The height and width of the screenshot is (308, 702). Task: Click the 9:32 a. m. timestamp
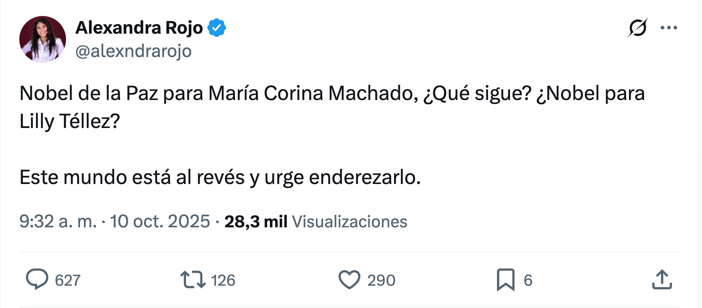[x=58, y=221]
